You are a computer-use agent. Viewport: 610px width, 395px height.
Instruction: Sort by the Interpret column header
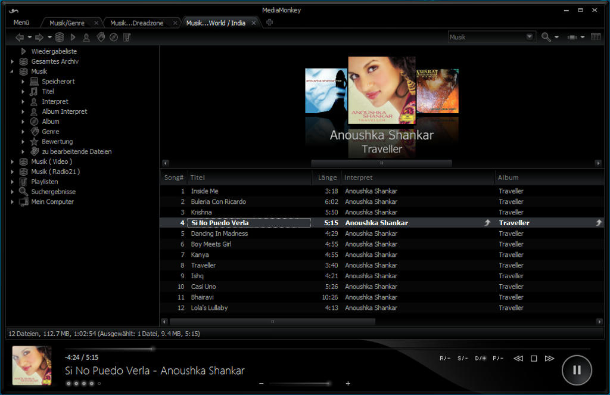tap(418, 178)
